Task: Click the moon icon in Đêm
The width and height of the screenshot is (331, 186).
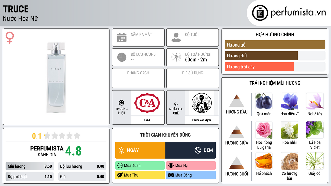Action: click(198, 150)
